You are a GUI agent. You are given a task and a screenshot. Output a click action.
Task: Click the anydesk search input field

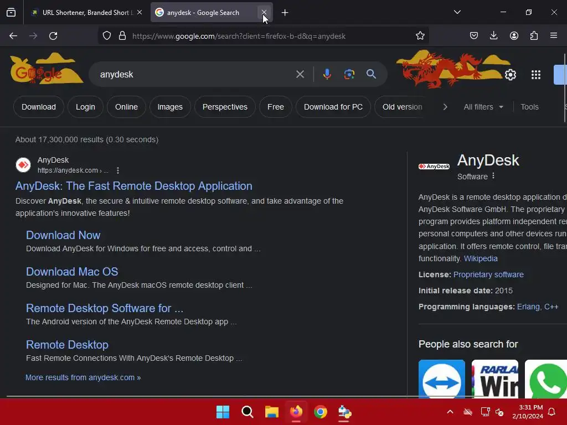pyautogui.click(x=195, y=75)
